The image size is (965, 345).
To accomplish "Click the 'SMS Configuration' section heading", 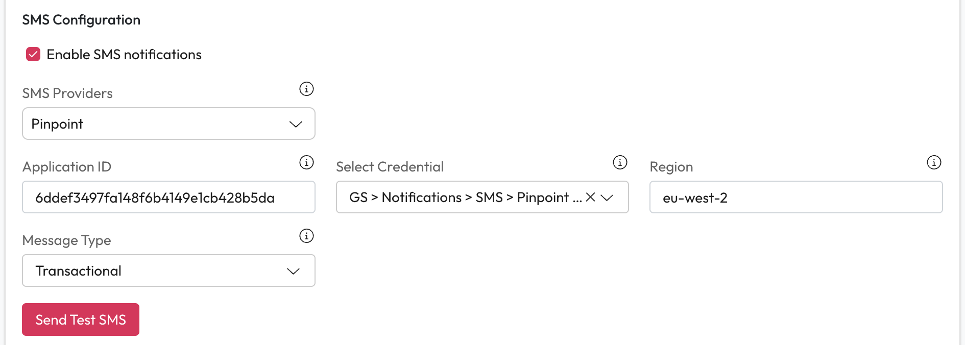I will coord(81,20).
